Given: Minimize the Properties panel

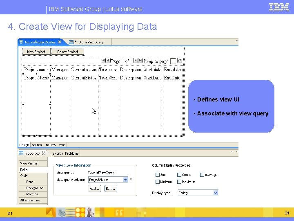Looking at the screenshot, I should pyautogui.click(x=237, y=151).
